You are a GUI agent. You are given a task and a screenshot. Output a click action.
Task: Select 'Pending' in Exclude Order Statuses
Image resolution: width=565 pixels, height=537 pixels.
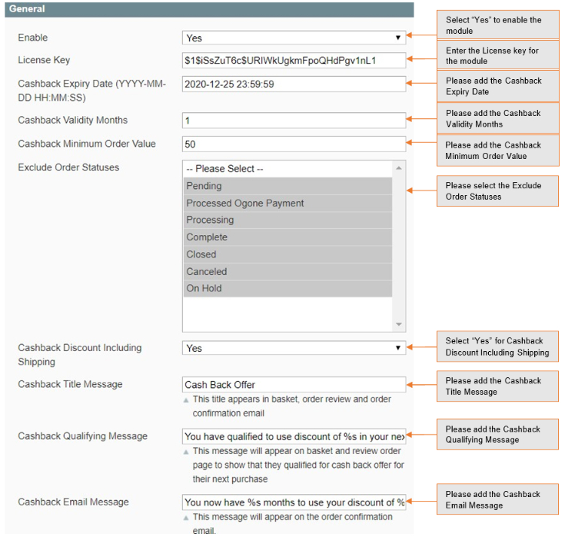click(288, 186)
